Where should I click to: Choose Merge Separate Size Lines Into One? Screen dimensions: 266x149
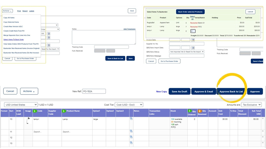click(x=17, y=35)
